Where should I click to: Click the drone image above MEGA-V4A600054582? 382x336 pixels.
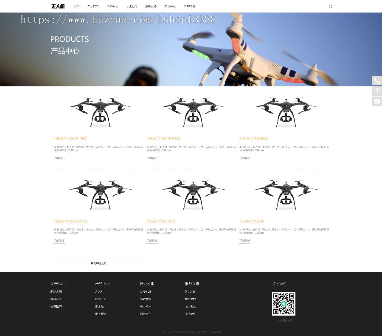tap(100, 195)
